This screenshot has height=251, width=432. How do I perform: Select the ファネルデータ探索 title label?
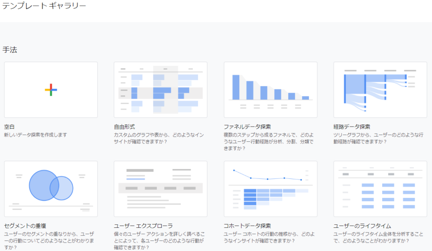(247, 127)
